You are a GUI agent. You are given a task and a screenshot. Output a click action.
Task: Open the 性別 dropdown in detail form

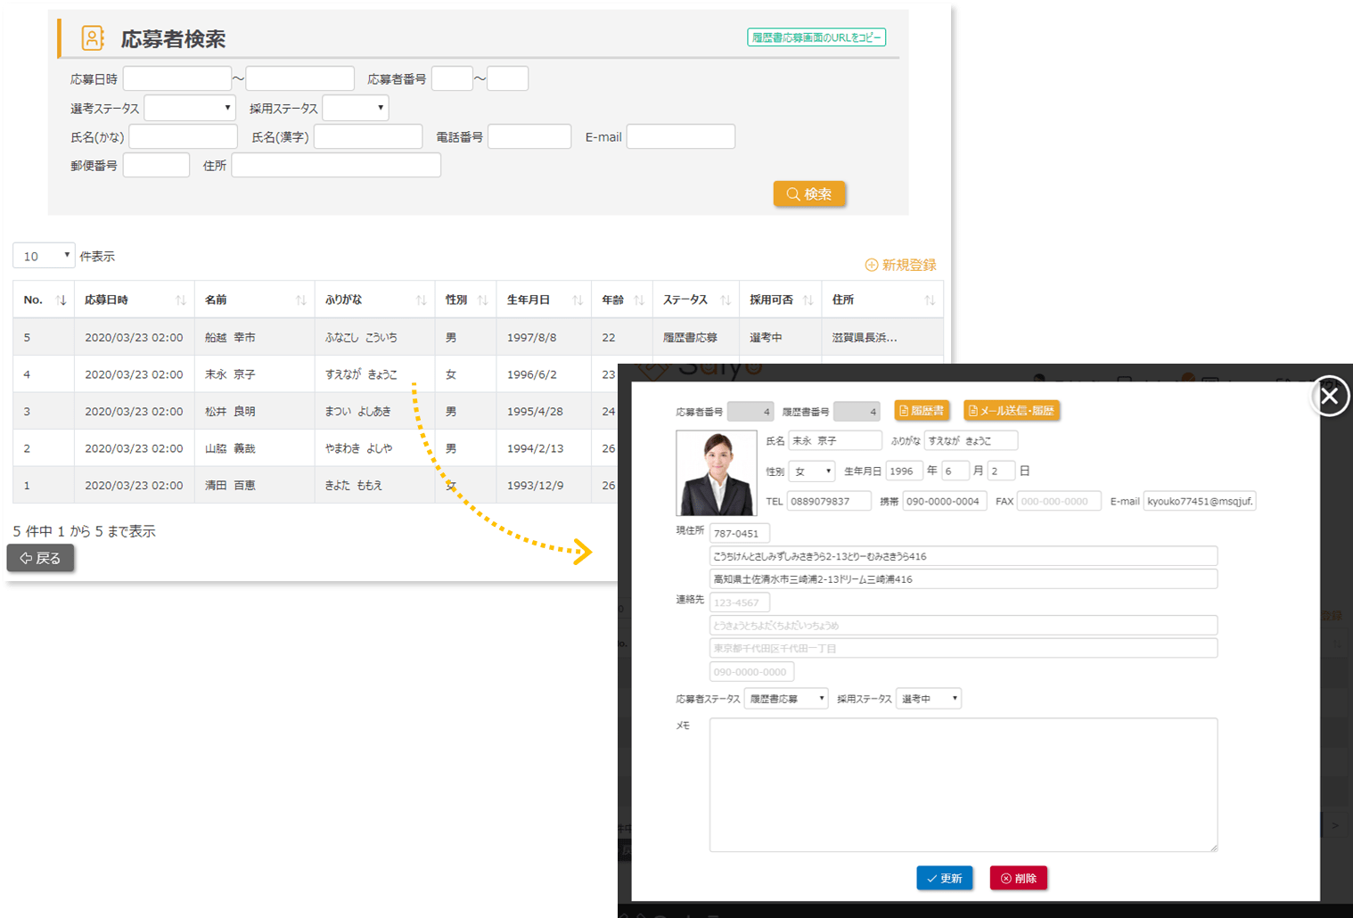point(812,471)
